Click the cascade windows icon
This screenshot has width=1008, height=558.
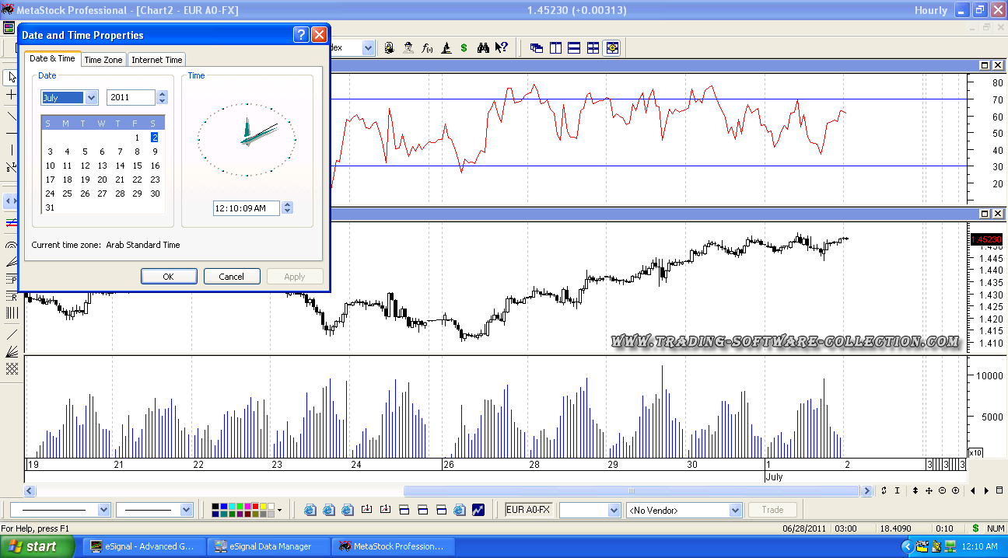point(537,48)
